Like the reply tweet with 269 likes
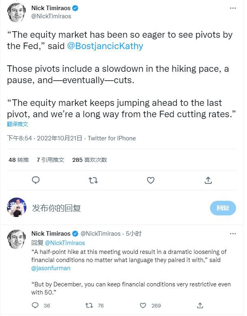Image resolution: width=247 pixels, height=316 pixels. click(x=143, y=305)
